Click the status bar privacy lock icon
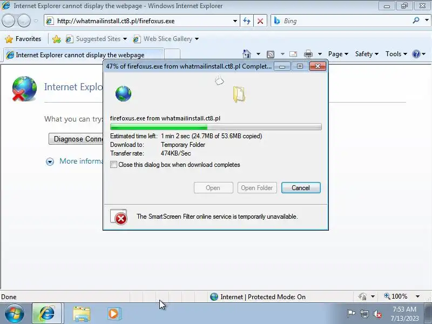 tap(362, 296)
